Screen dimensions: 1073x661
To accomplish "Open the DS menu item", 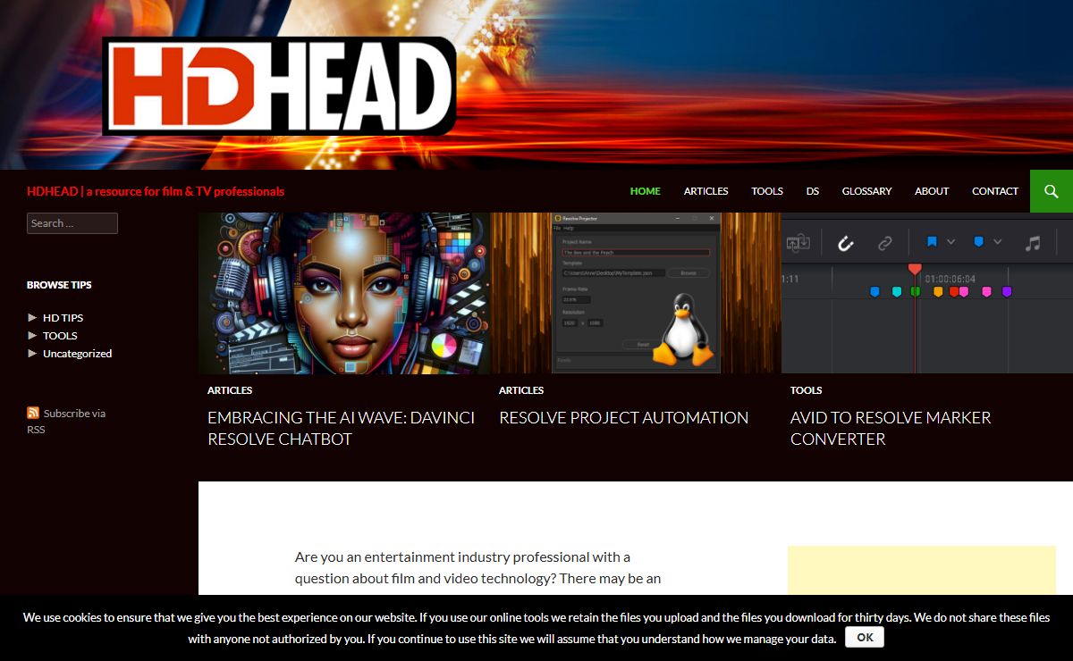I will click(812, 191).
